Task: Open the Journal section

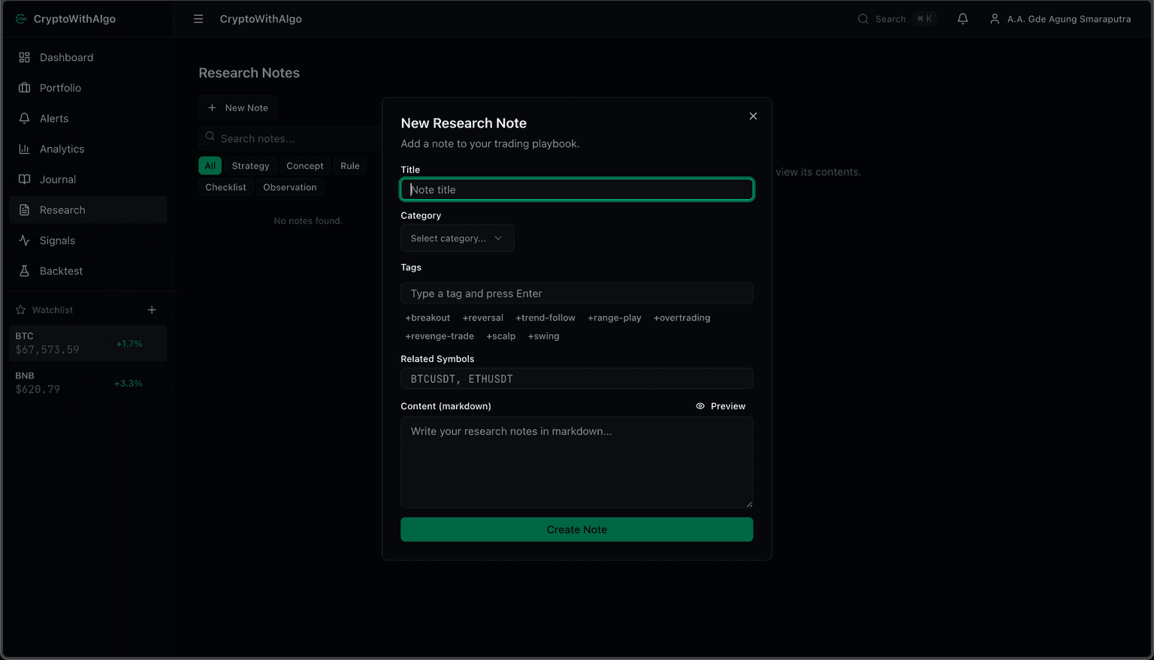Action: coord(56,179)
